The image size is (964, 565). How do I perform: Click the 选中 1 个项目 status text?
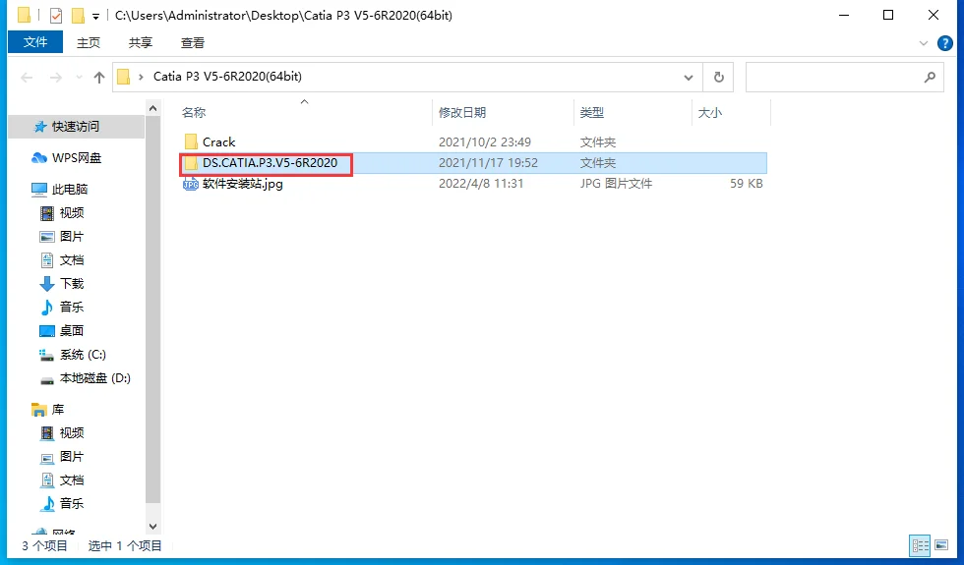(x=125, y=545)
